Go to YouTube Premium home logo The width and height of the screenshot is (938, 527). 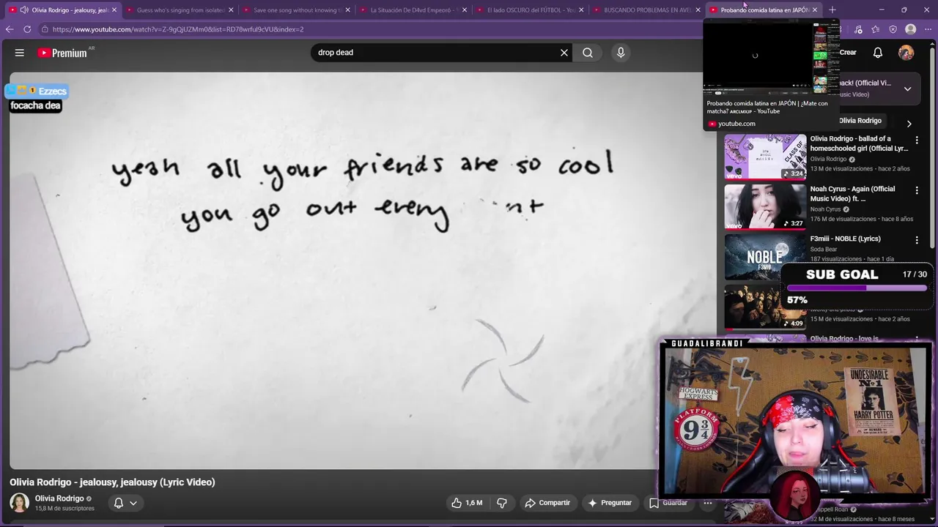62,53
